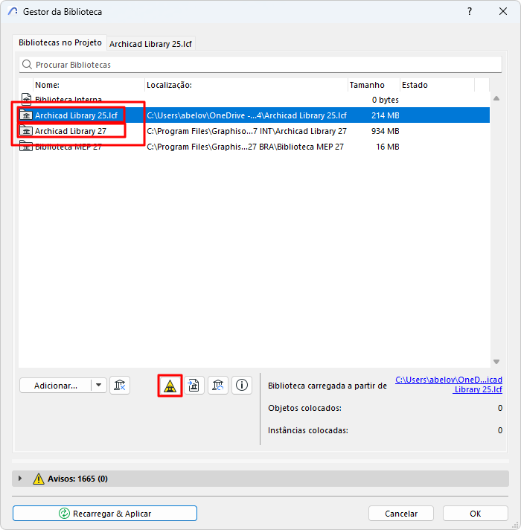Click the Avisos: 1665 (0) label
The width and height of the screenshot is (521, 530).
coord(77,479)
